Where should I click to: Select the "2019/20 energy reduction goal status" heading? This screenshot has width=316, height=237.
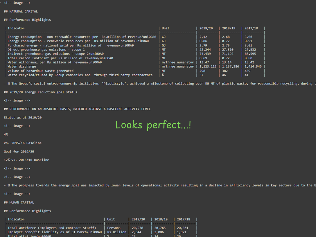40,92
